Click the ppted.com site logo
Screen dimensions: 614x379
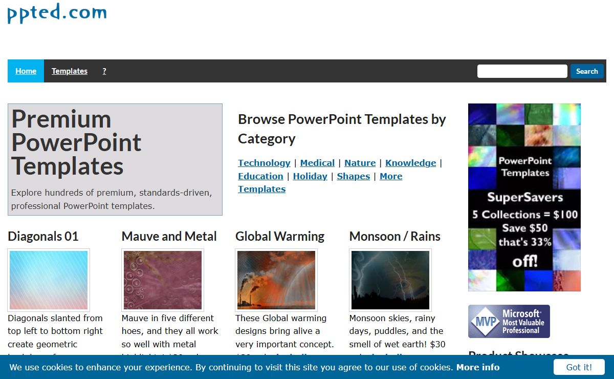(x=57, y=12)
